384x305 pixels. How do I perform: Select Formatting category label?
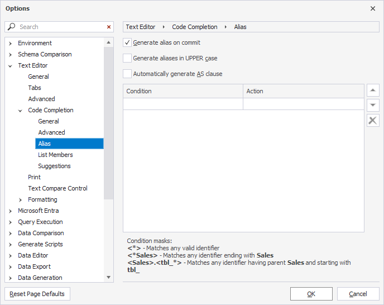pyautogui.click(x=42, y=199)
